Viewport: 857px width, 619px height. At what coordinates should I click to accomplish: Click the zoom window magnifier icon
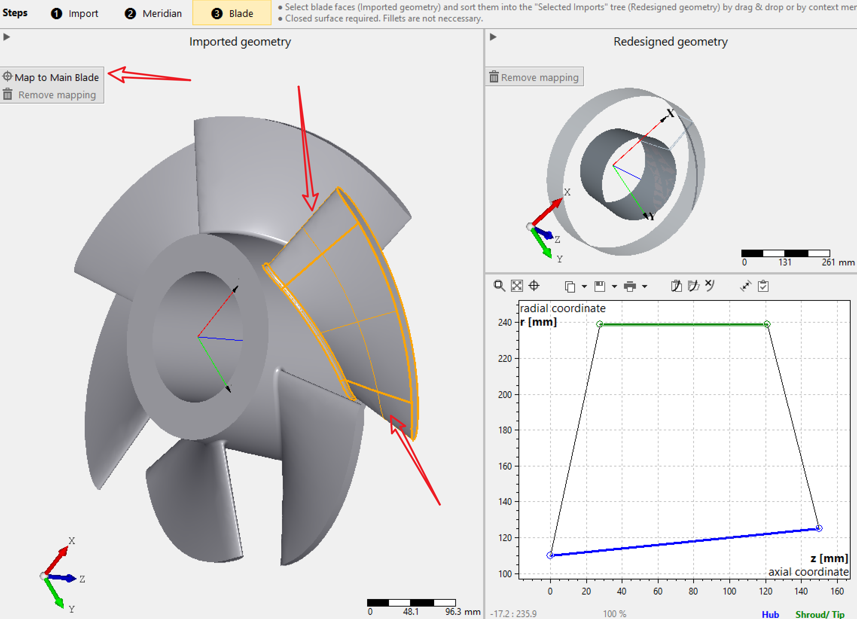coord(499,286)
